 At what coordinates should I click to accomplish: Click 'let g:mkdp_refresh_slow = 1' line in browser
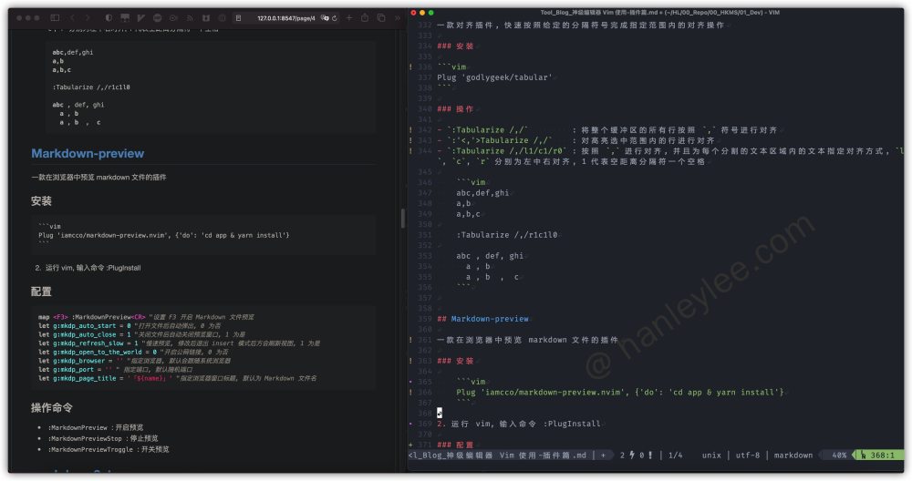click(x=179, y=343)
